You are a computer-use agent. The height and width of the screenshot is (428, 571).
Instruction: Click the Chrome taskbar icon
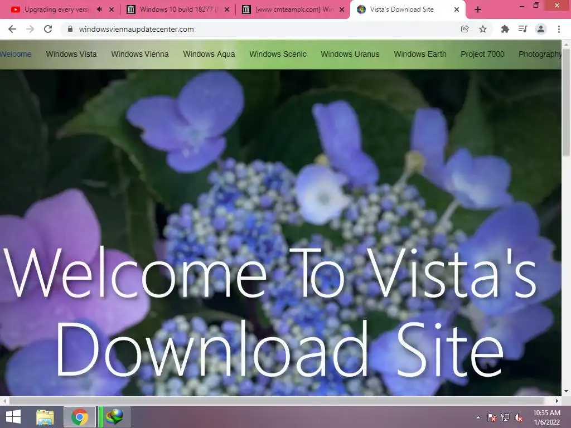[80, 417]
